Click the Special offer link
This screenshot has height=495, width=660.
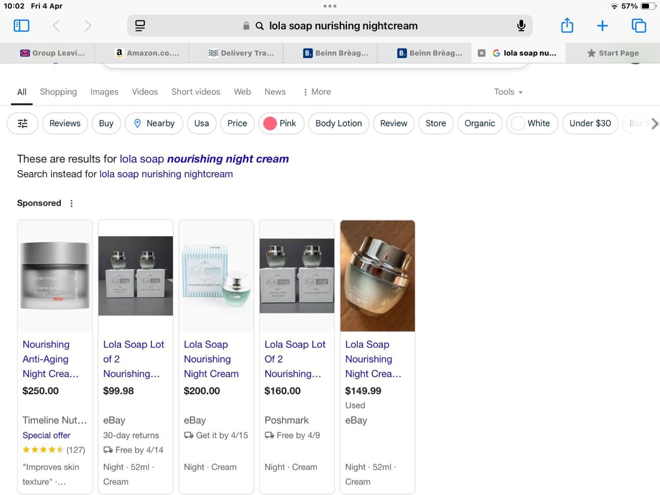[46, 435]
